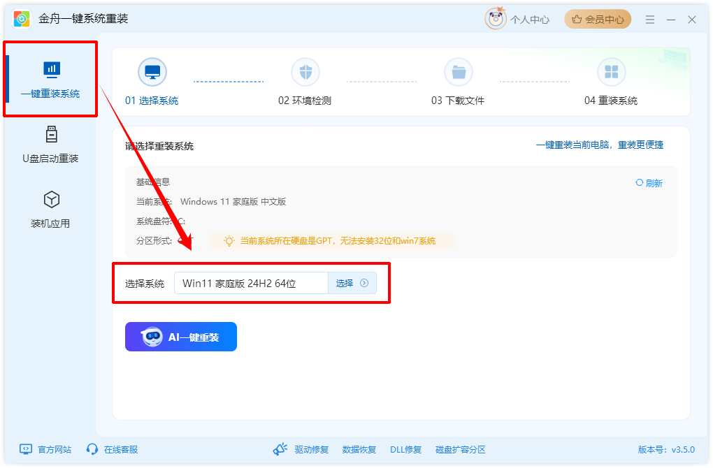
Task: Open 驱动修复 link
Action: pyautogui.click(x=312, y=449)
